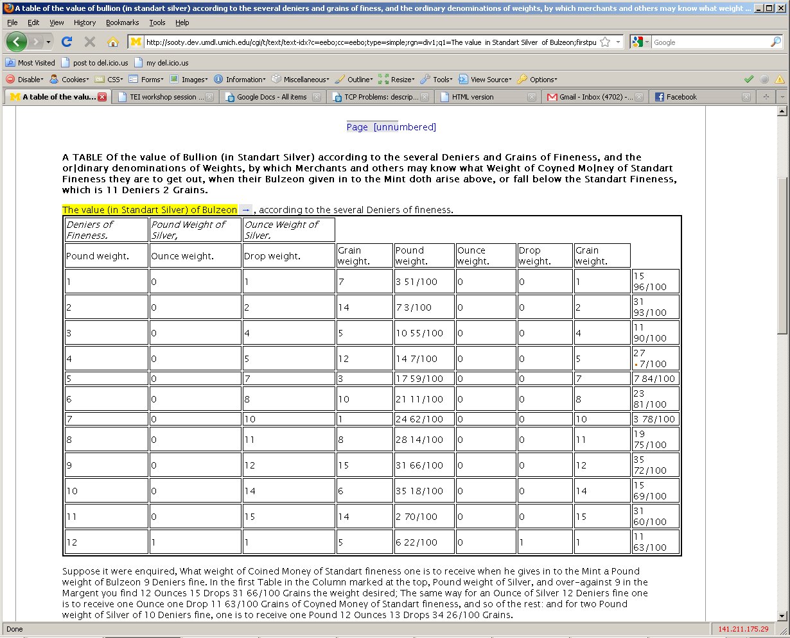This screenshot has height=638, width=790.
Task: Click the back navigation arrow
Action: pos(16,42)
